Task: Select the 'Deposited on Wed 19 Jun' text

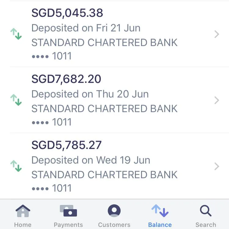Action: click(91, 160)
